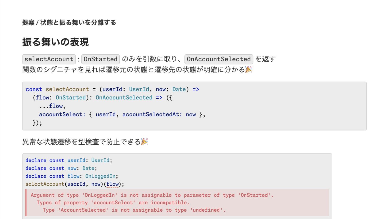This screenshot has width=389, height=219.
Task: Click the OnAccountSelected return type in code
Action: click(x=124, y=98)
